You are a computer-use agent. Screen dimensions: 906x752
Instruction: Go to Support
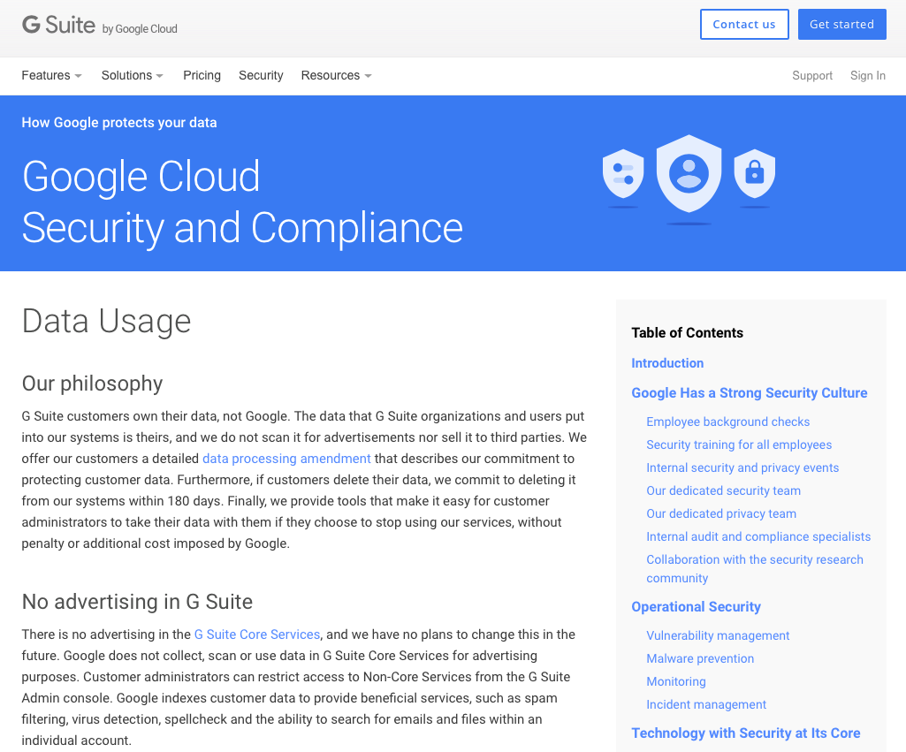click(811, 76)
